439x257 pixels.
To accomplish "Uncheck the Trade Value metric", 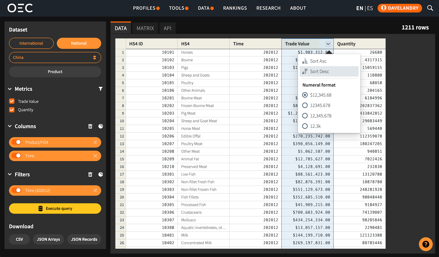I will [12, 101].
